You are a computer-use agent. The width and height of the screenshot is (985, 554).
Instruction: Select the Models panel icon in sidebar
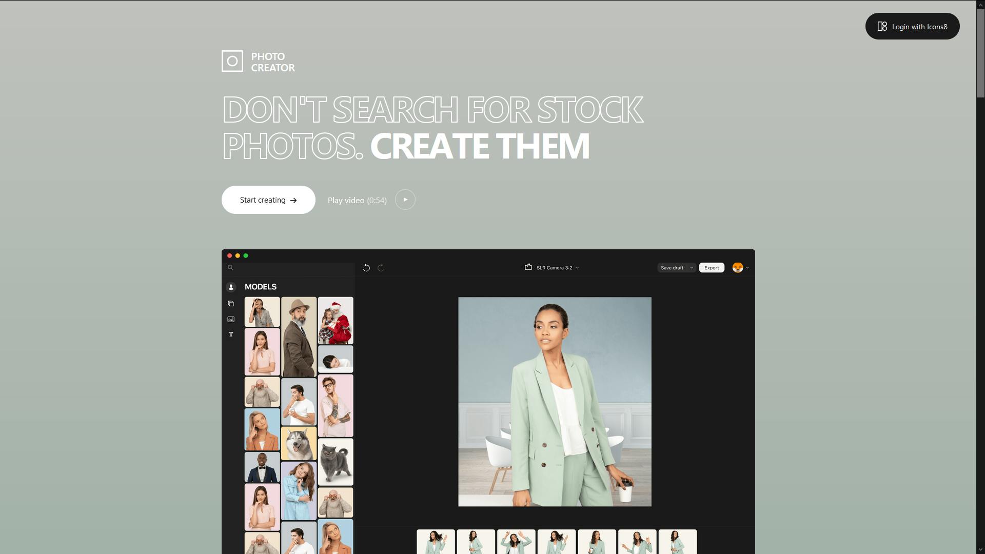[231, 287]
